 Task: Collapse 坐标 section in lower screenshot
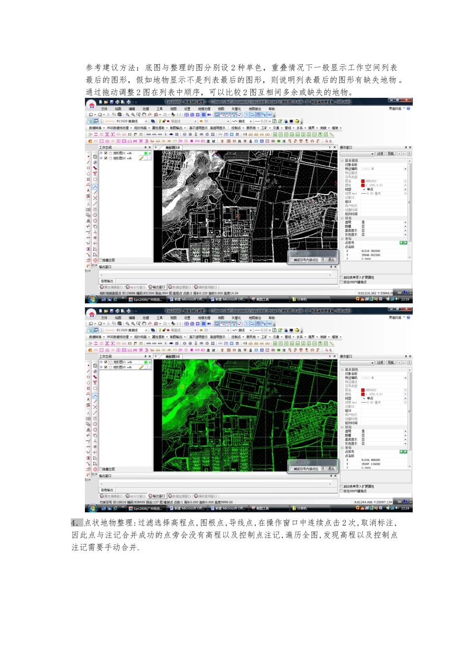[342, 448]
